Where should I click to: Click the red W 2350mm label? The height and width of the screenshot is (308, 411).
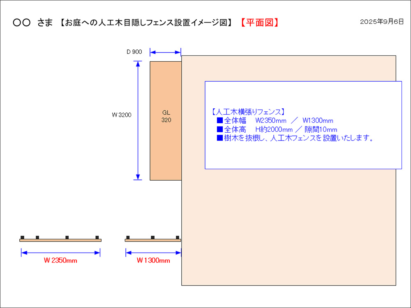coord(60,261)
